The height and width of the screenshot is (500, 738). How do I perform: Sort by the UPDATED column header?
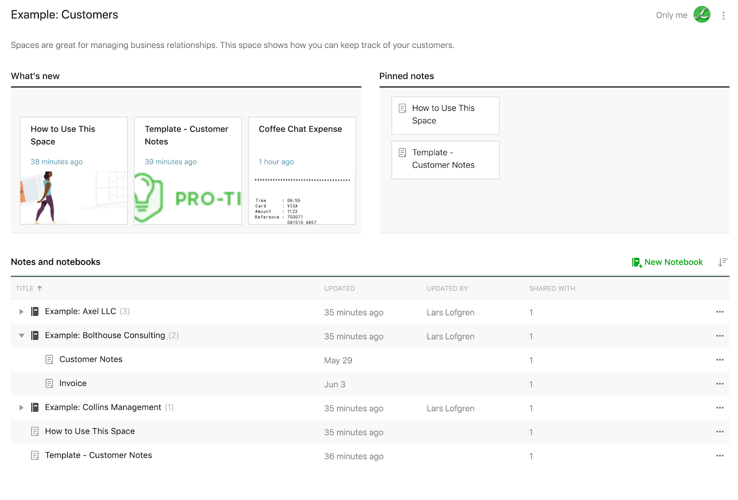(339, 288)
